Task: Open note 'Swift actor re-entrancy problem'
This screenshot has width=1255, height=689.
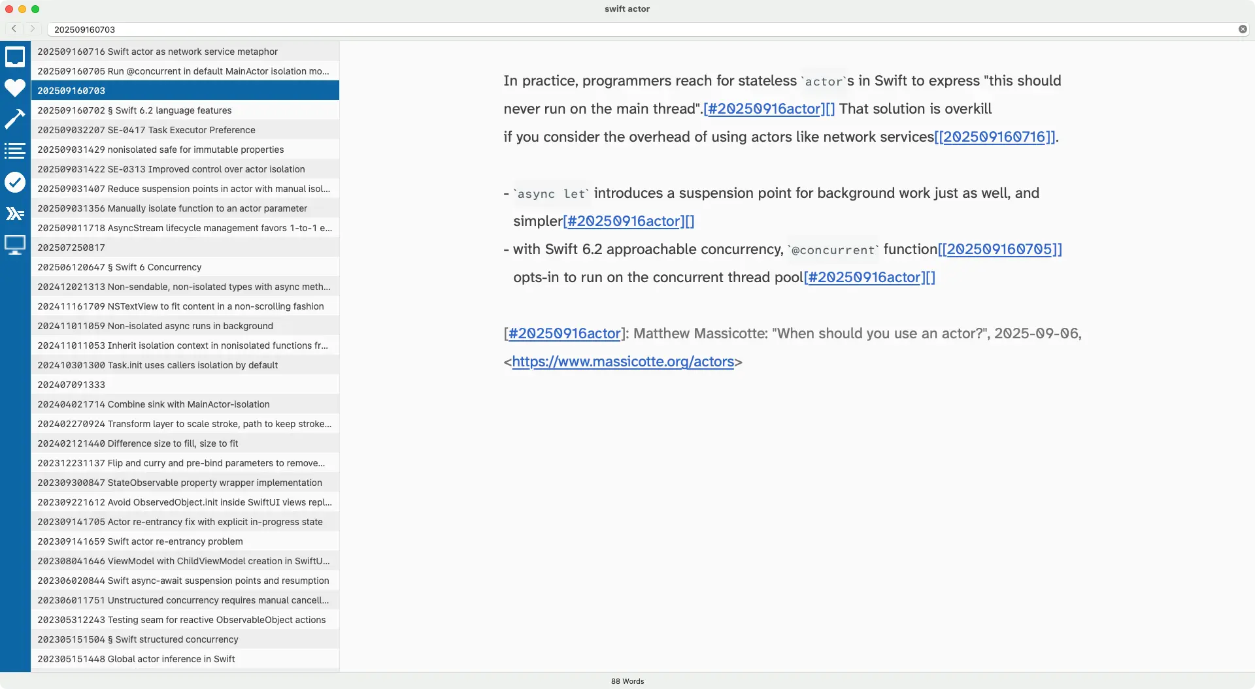Action: click(185, 541)
